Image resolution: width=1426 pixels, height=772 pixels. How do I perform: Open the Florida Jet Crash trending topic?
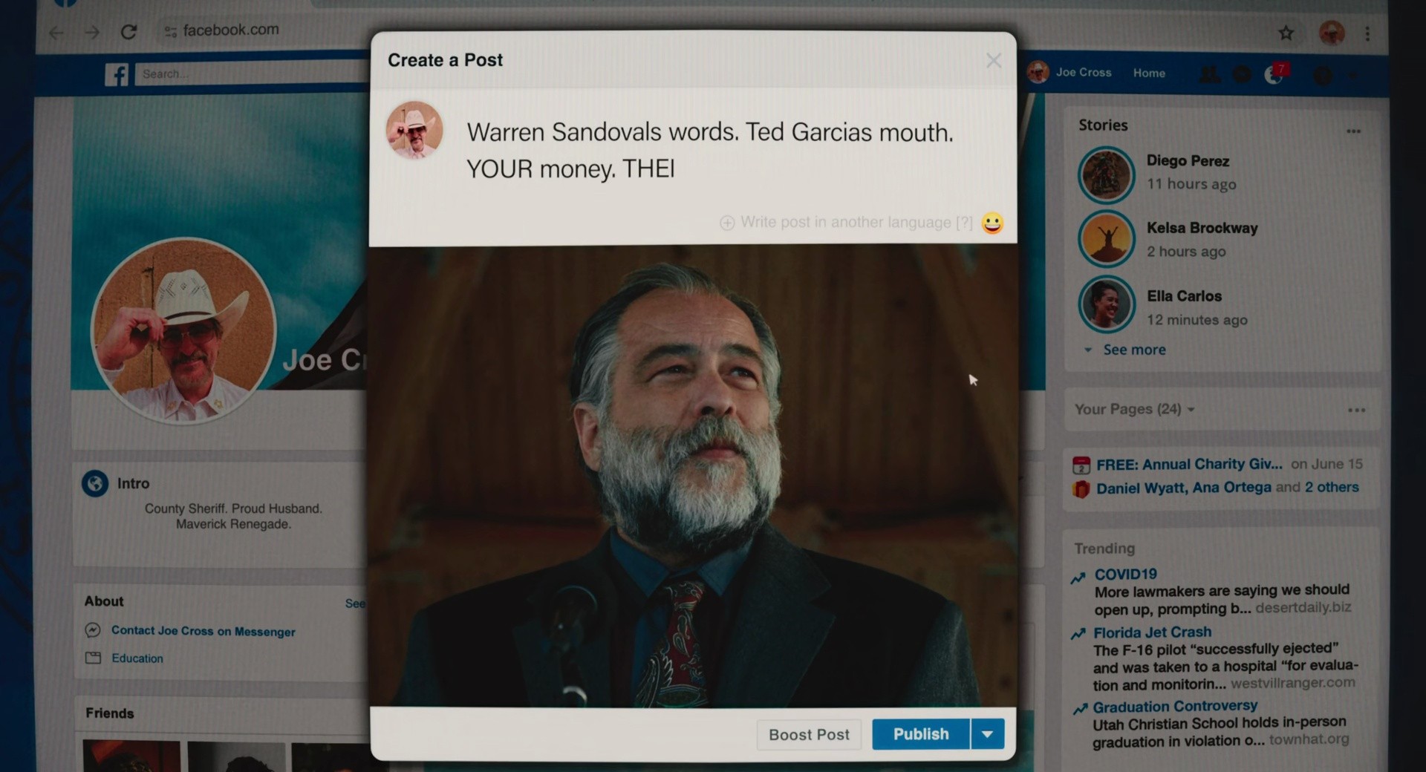[1152, 632]
